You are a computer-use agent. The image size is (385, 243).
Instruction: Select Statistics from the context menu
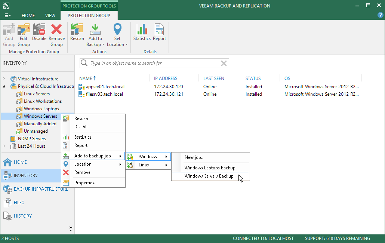pos(93,137)
